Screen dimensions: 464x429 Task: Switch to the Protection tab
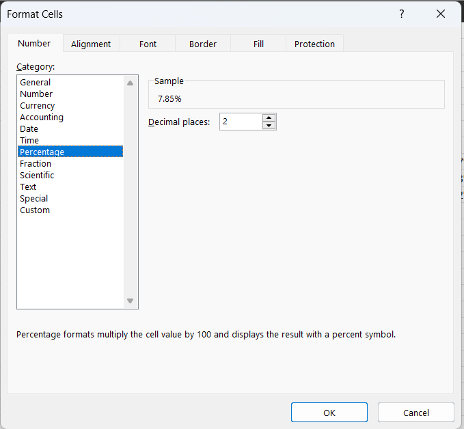click(314, 44)
